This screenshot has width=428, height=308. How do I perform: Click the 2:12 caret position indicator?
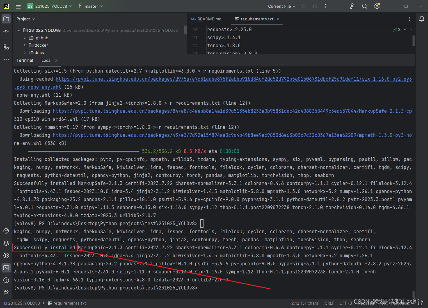[x=305, y=303]
